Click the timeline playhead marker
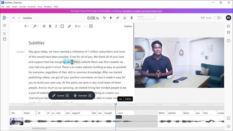The width and height of the screenshot is (233, 131). coord(116,104)
